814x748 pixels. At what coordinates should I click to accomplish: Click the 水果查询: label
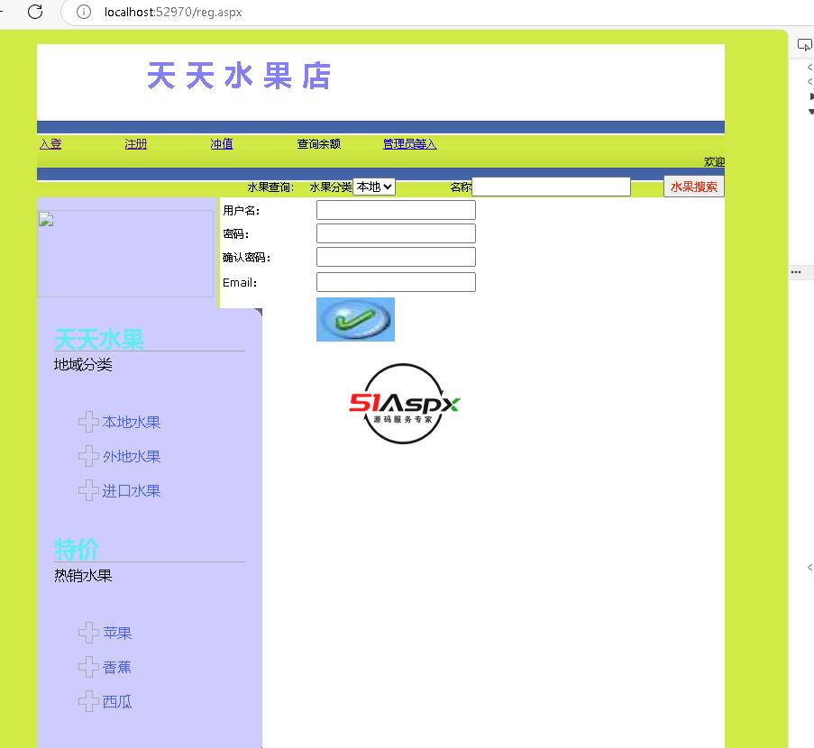(271, 187)
